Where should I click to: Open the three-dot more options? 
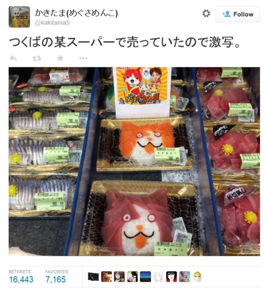[x=83, y=58]
